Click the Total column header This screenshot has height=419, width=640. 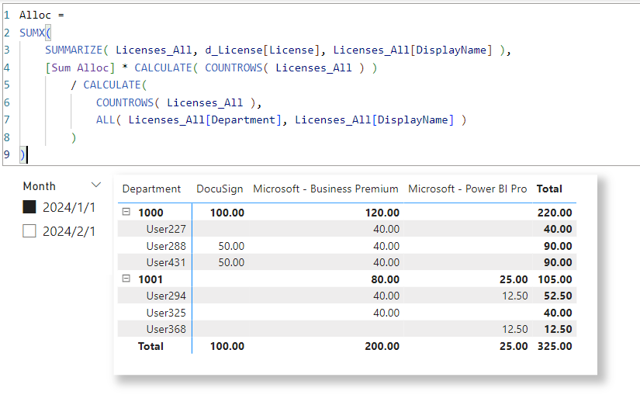[x=549, y=189]
